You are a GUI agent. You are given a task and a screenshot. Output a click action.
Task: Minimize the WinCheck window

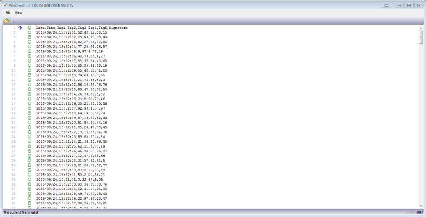tap(399, 5)
